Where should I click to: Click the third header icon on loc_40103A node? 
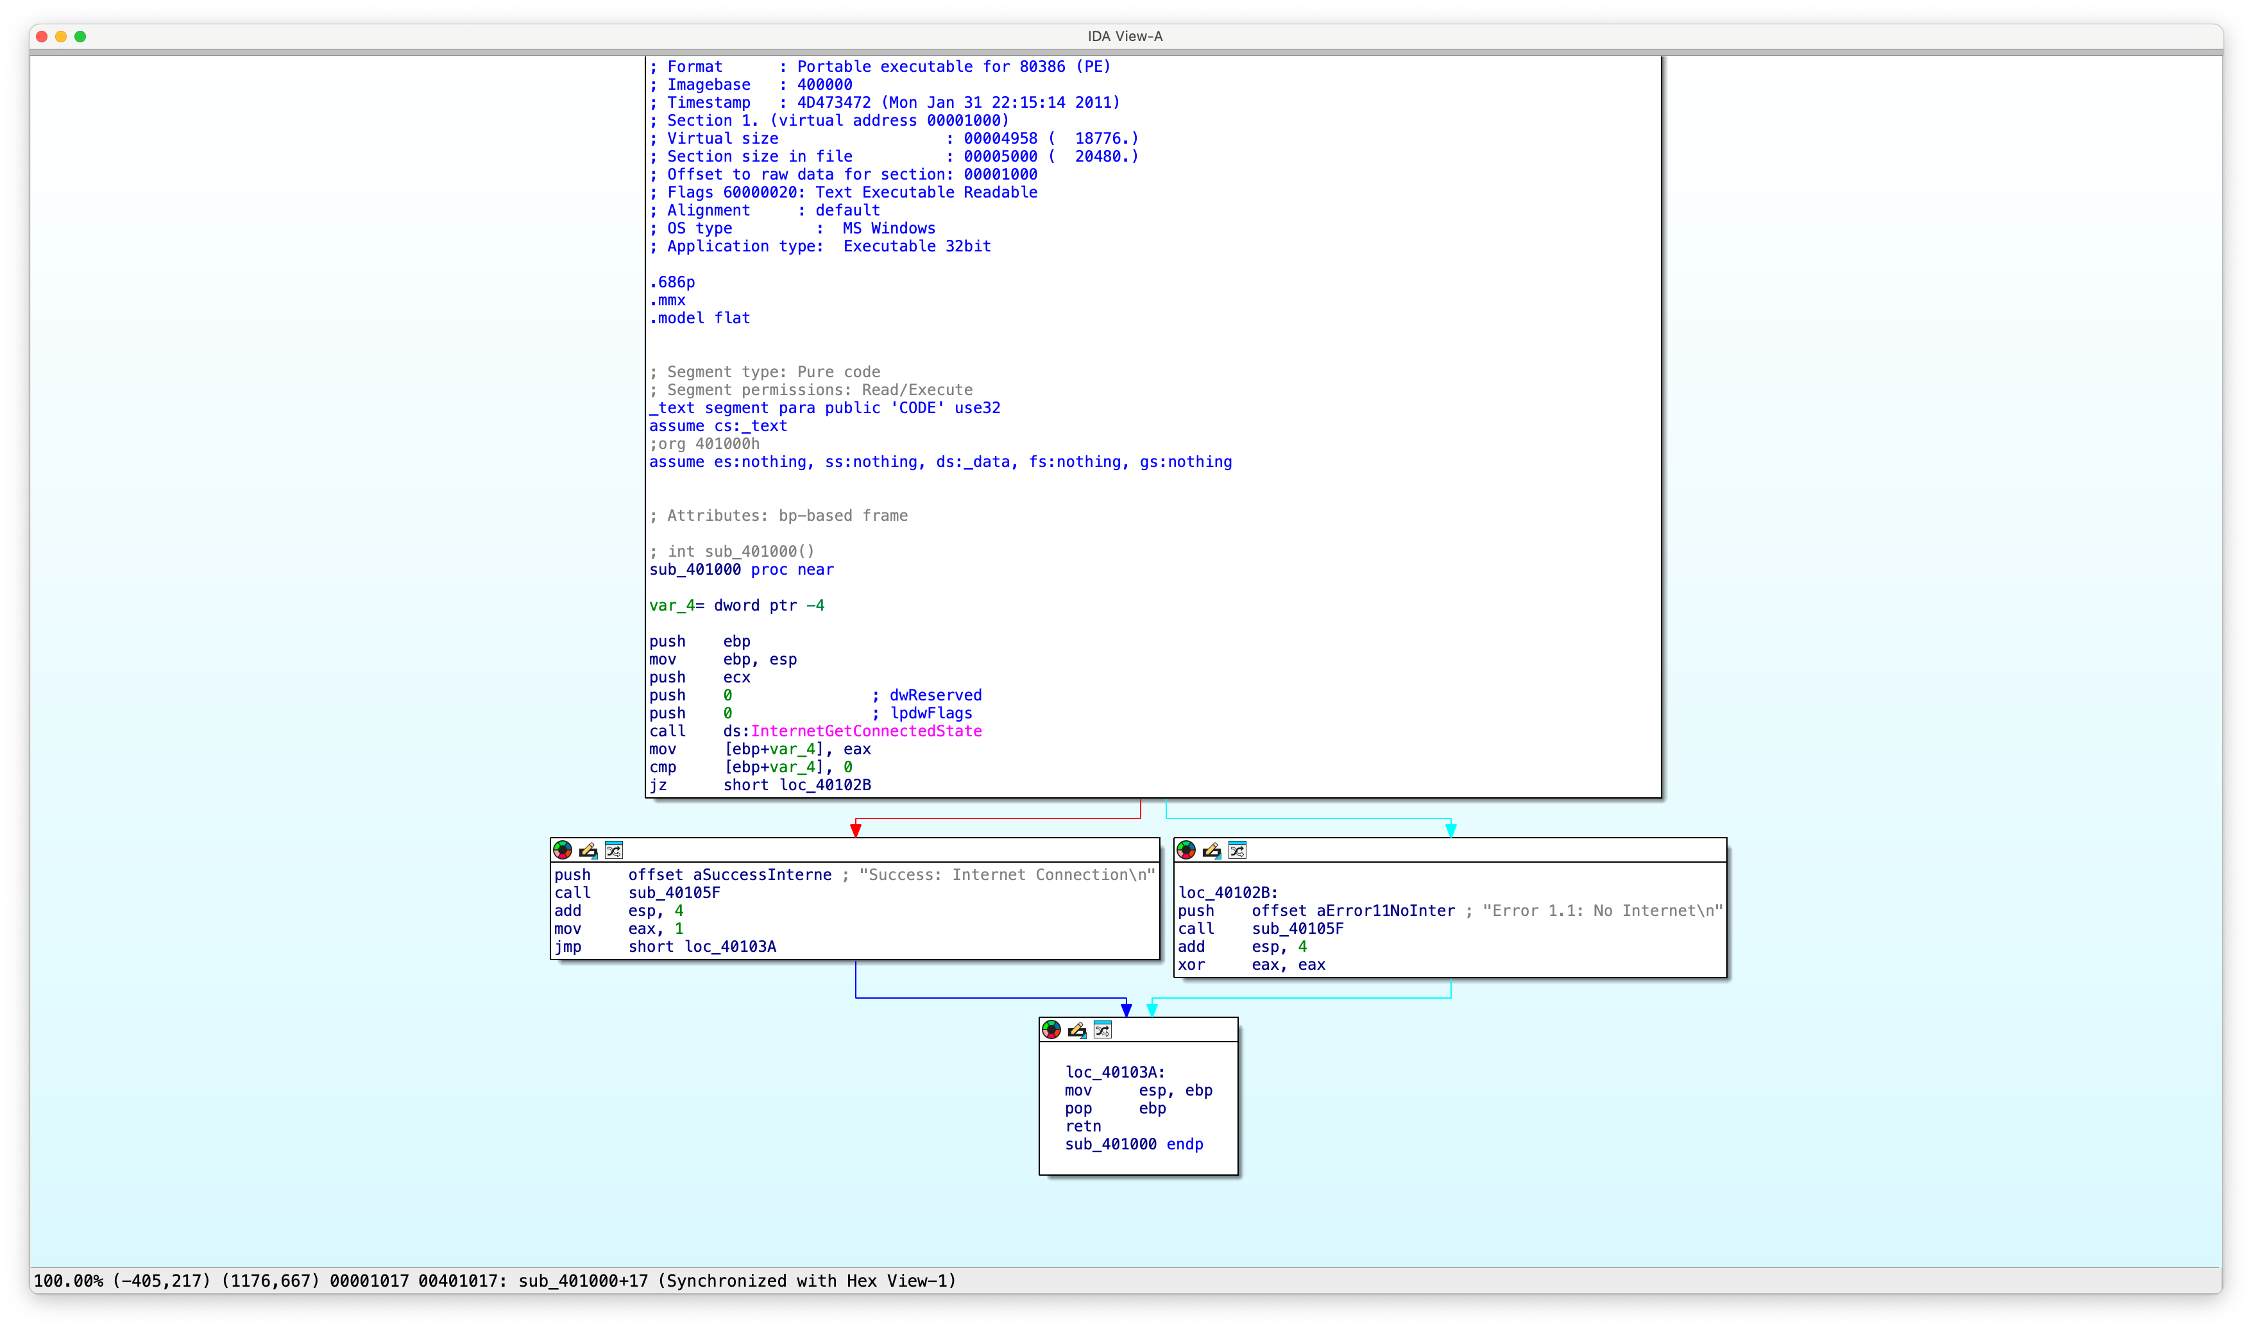click(1102, 1030)
